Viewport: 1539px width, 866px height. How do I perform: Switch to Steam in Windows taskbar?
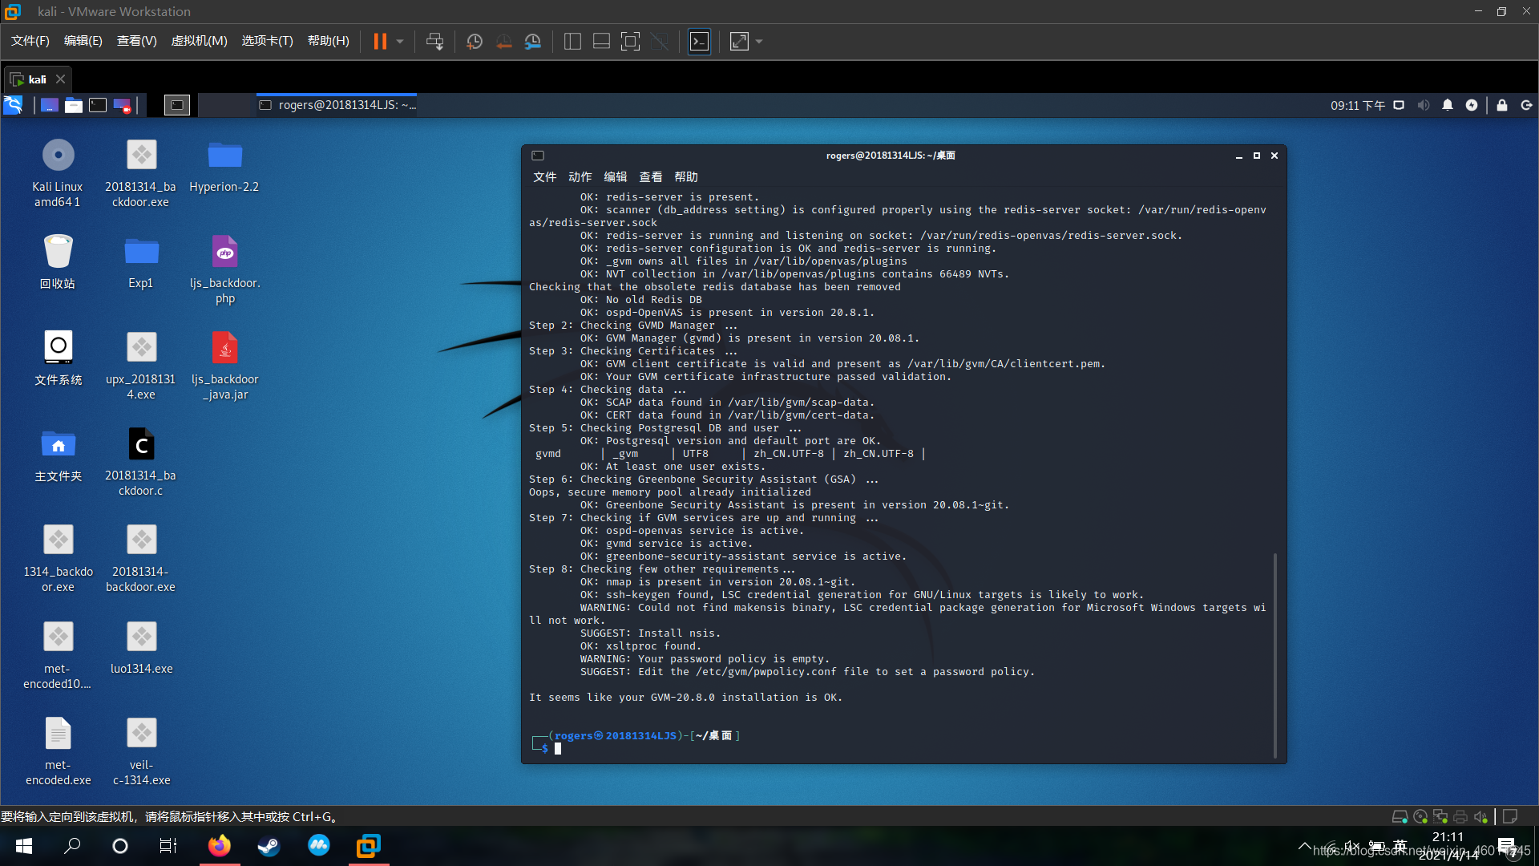tap(269, 846)
